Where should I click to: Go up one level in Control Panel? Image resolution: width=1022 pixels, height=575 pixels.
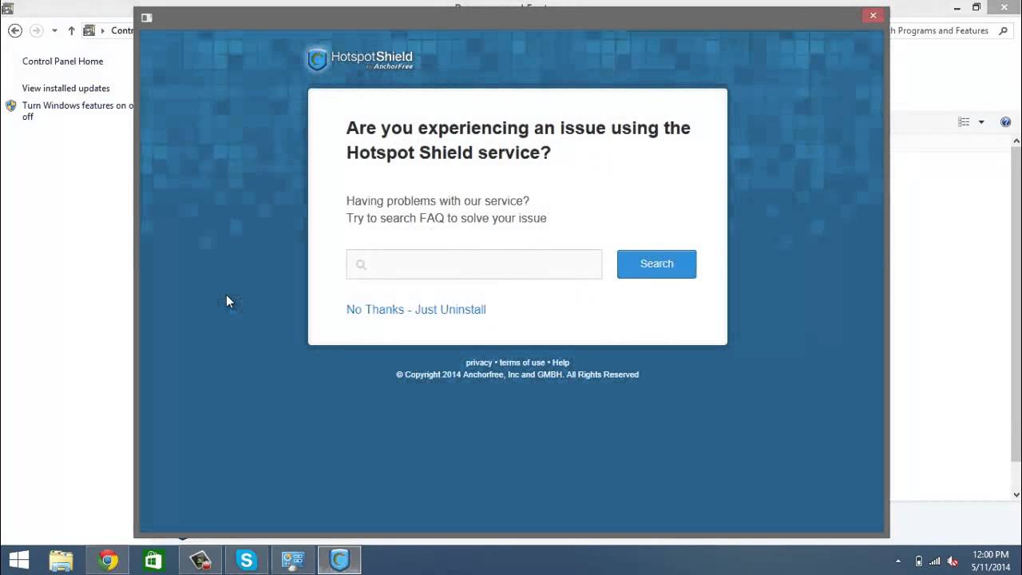(71, 30)
